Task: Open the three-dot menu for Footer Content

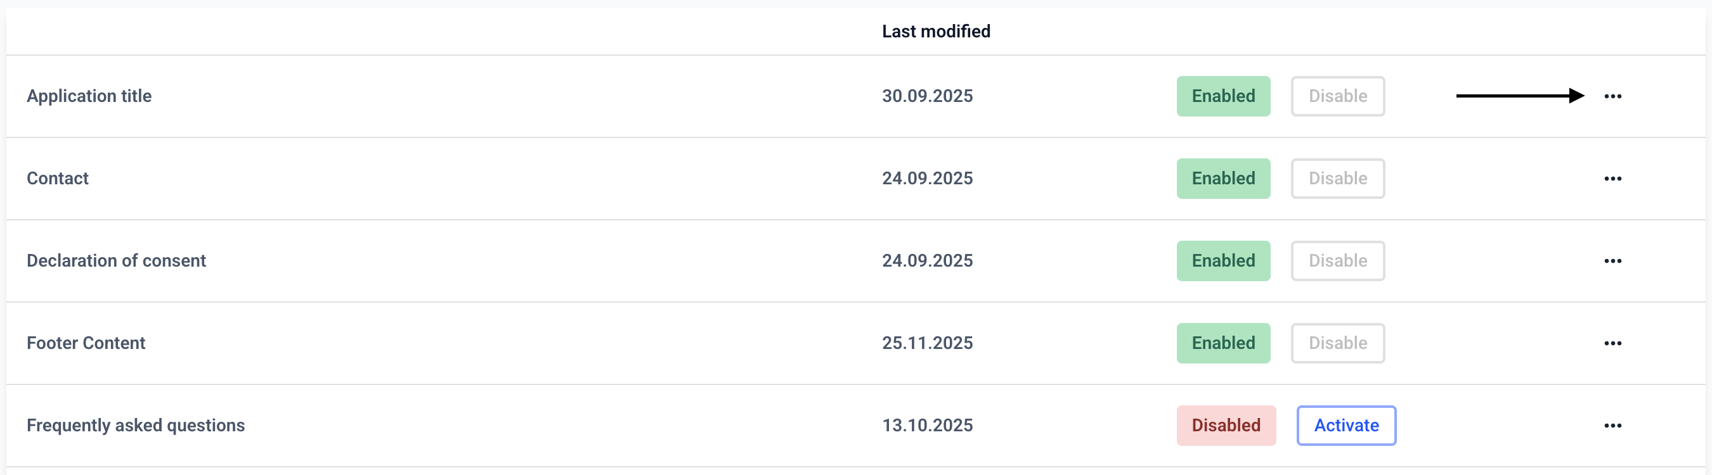Action: [x=1612, y=343]
